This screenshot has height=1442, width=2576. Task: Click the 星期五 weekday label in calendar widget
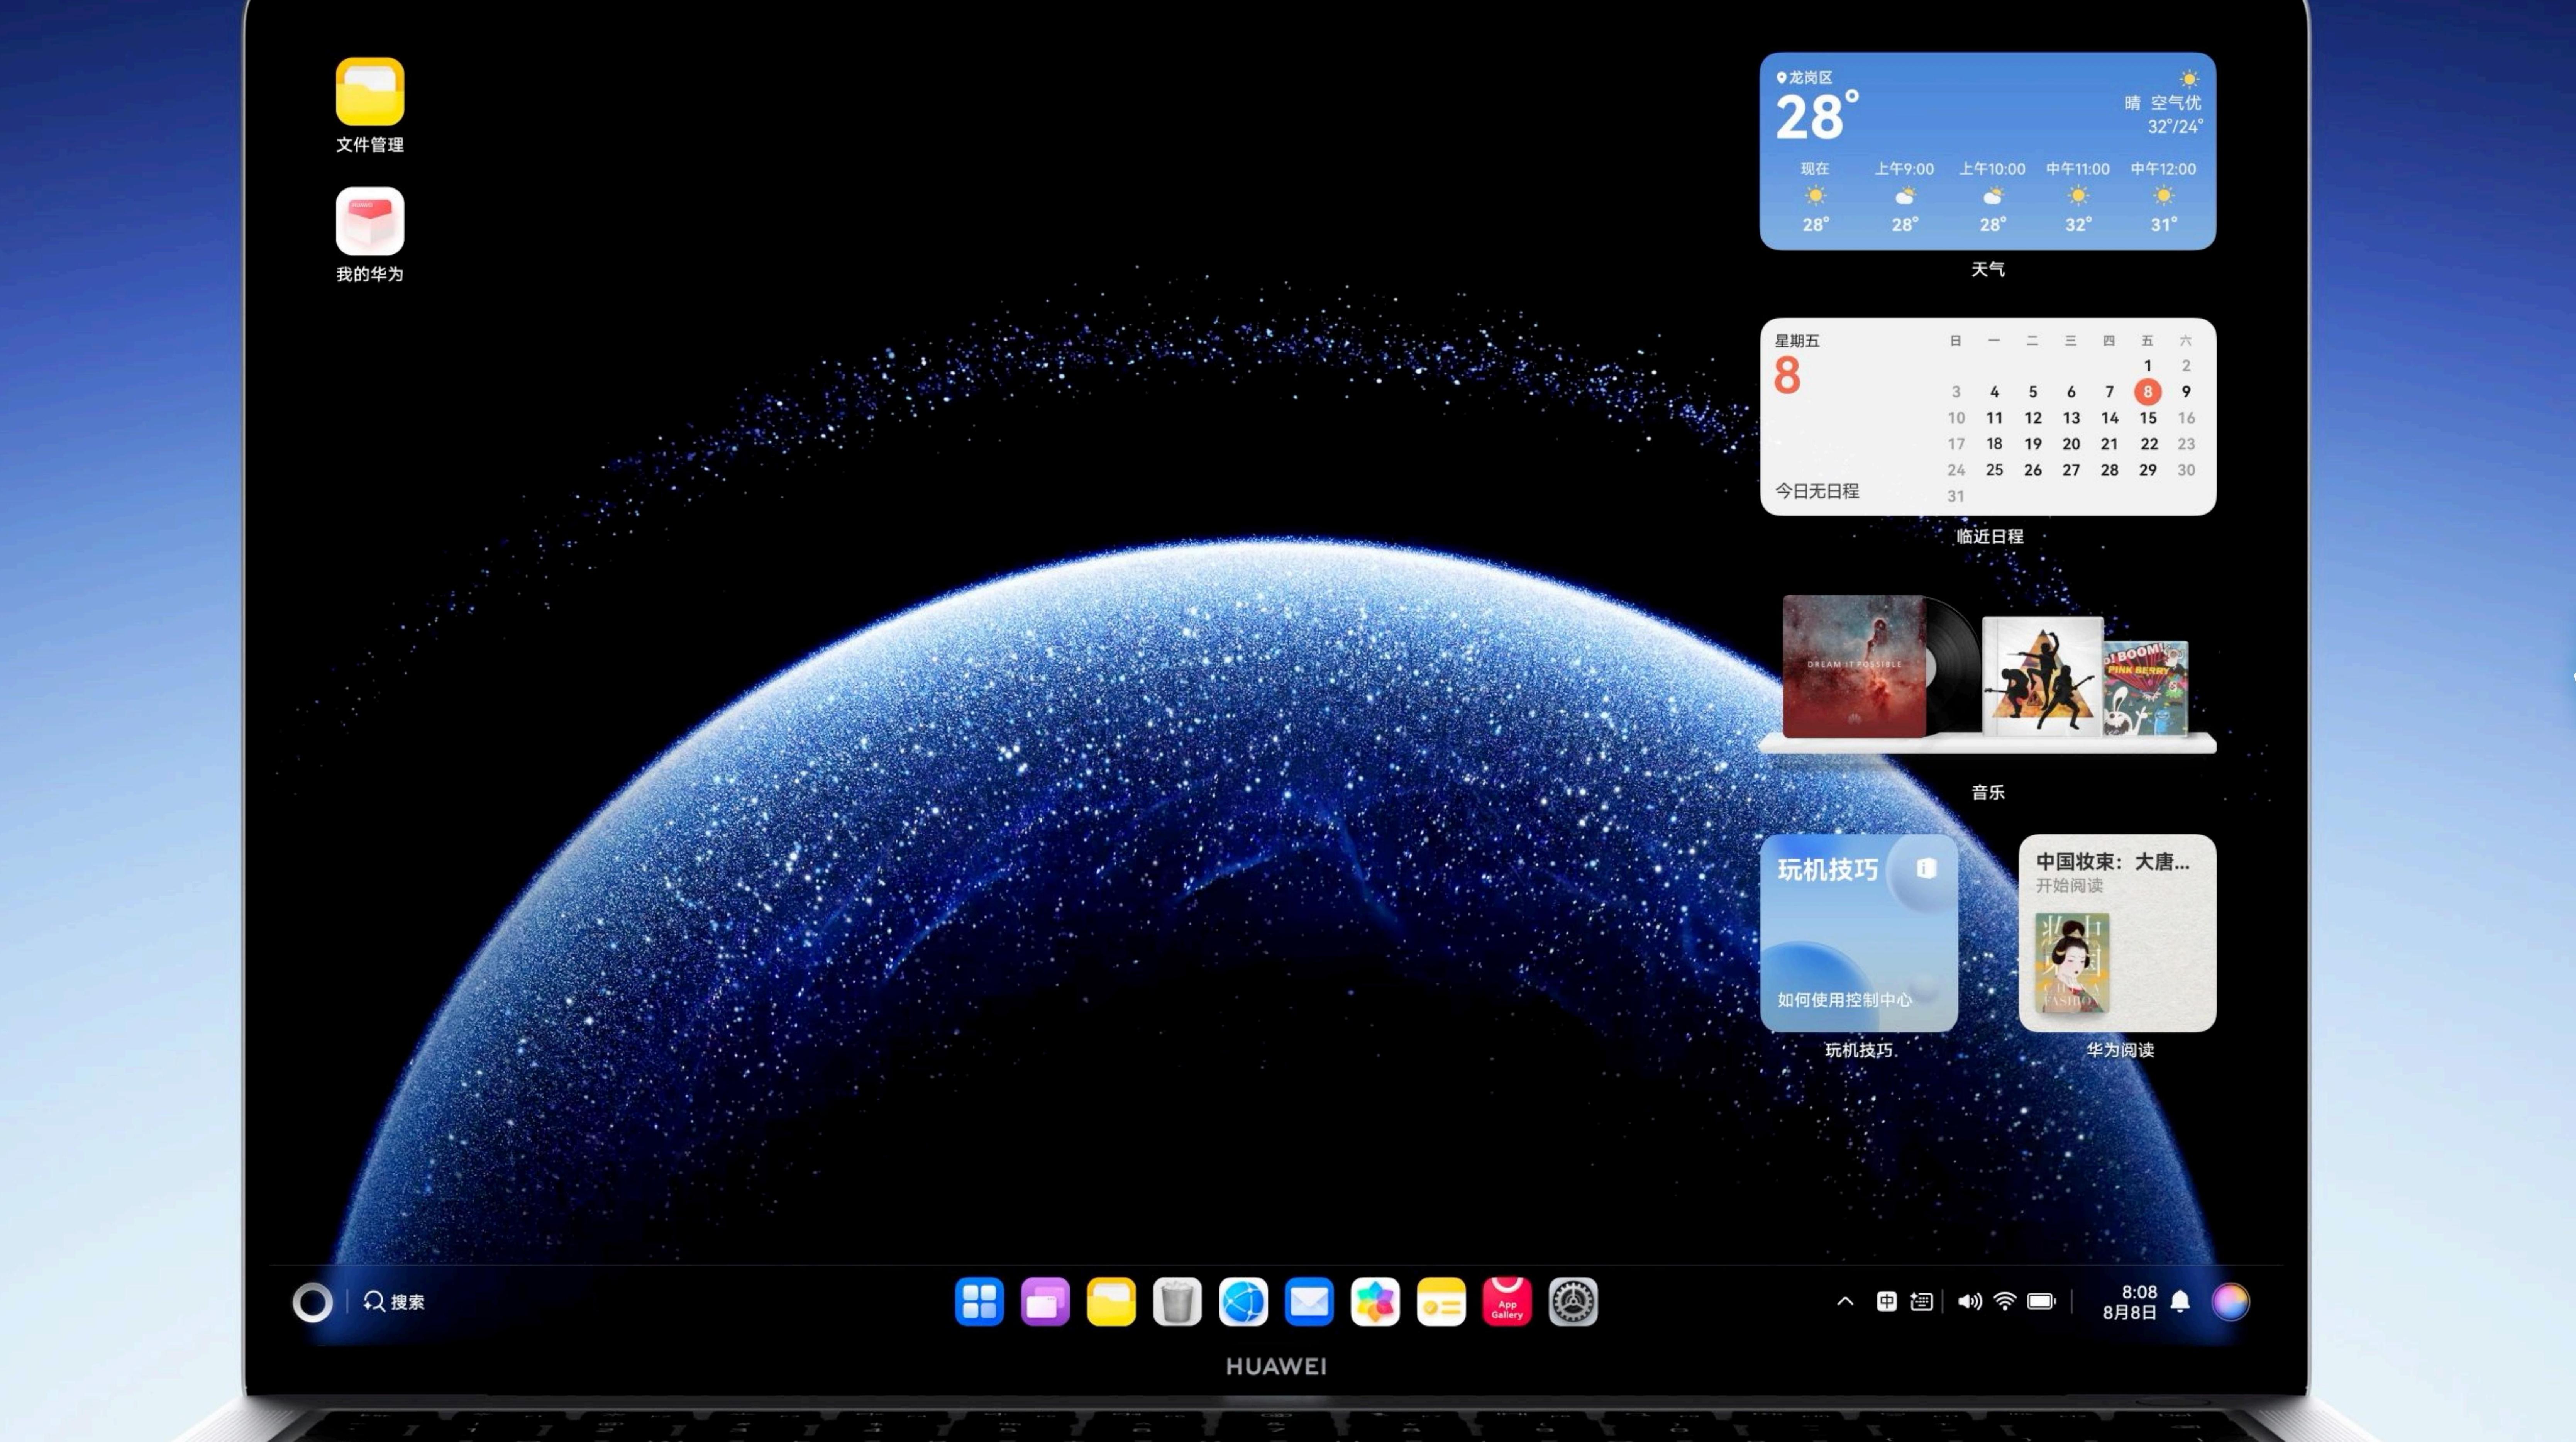[x=1797, y=341]
